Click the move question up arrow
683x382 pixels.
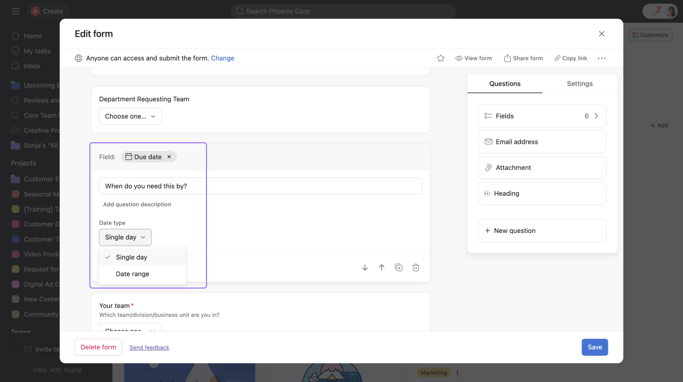[x=382, y=268]
